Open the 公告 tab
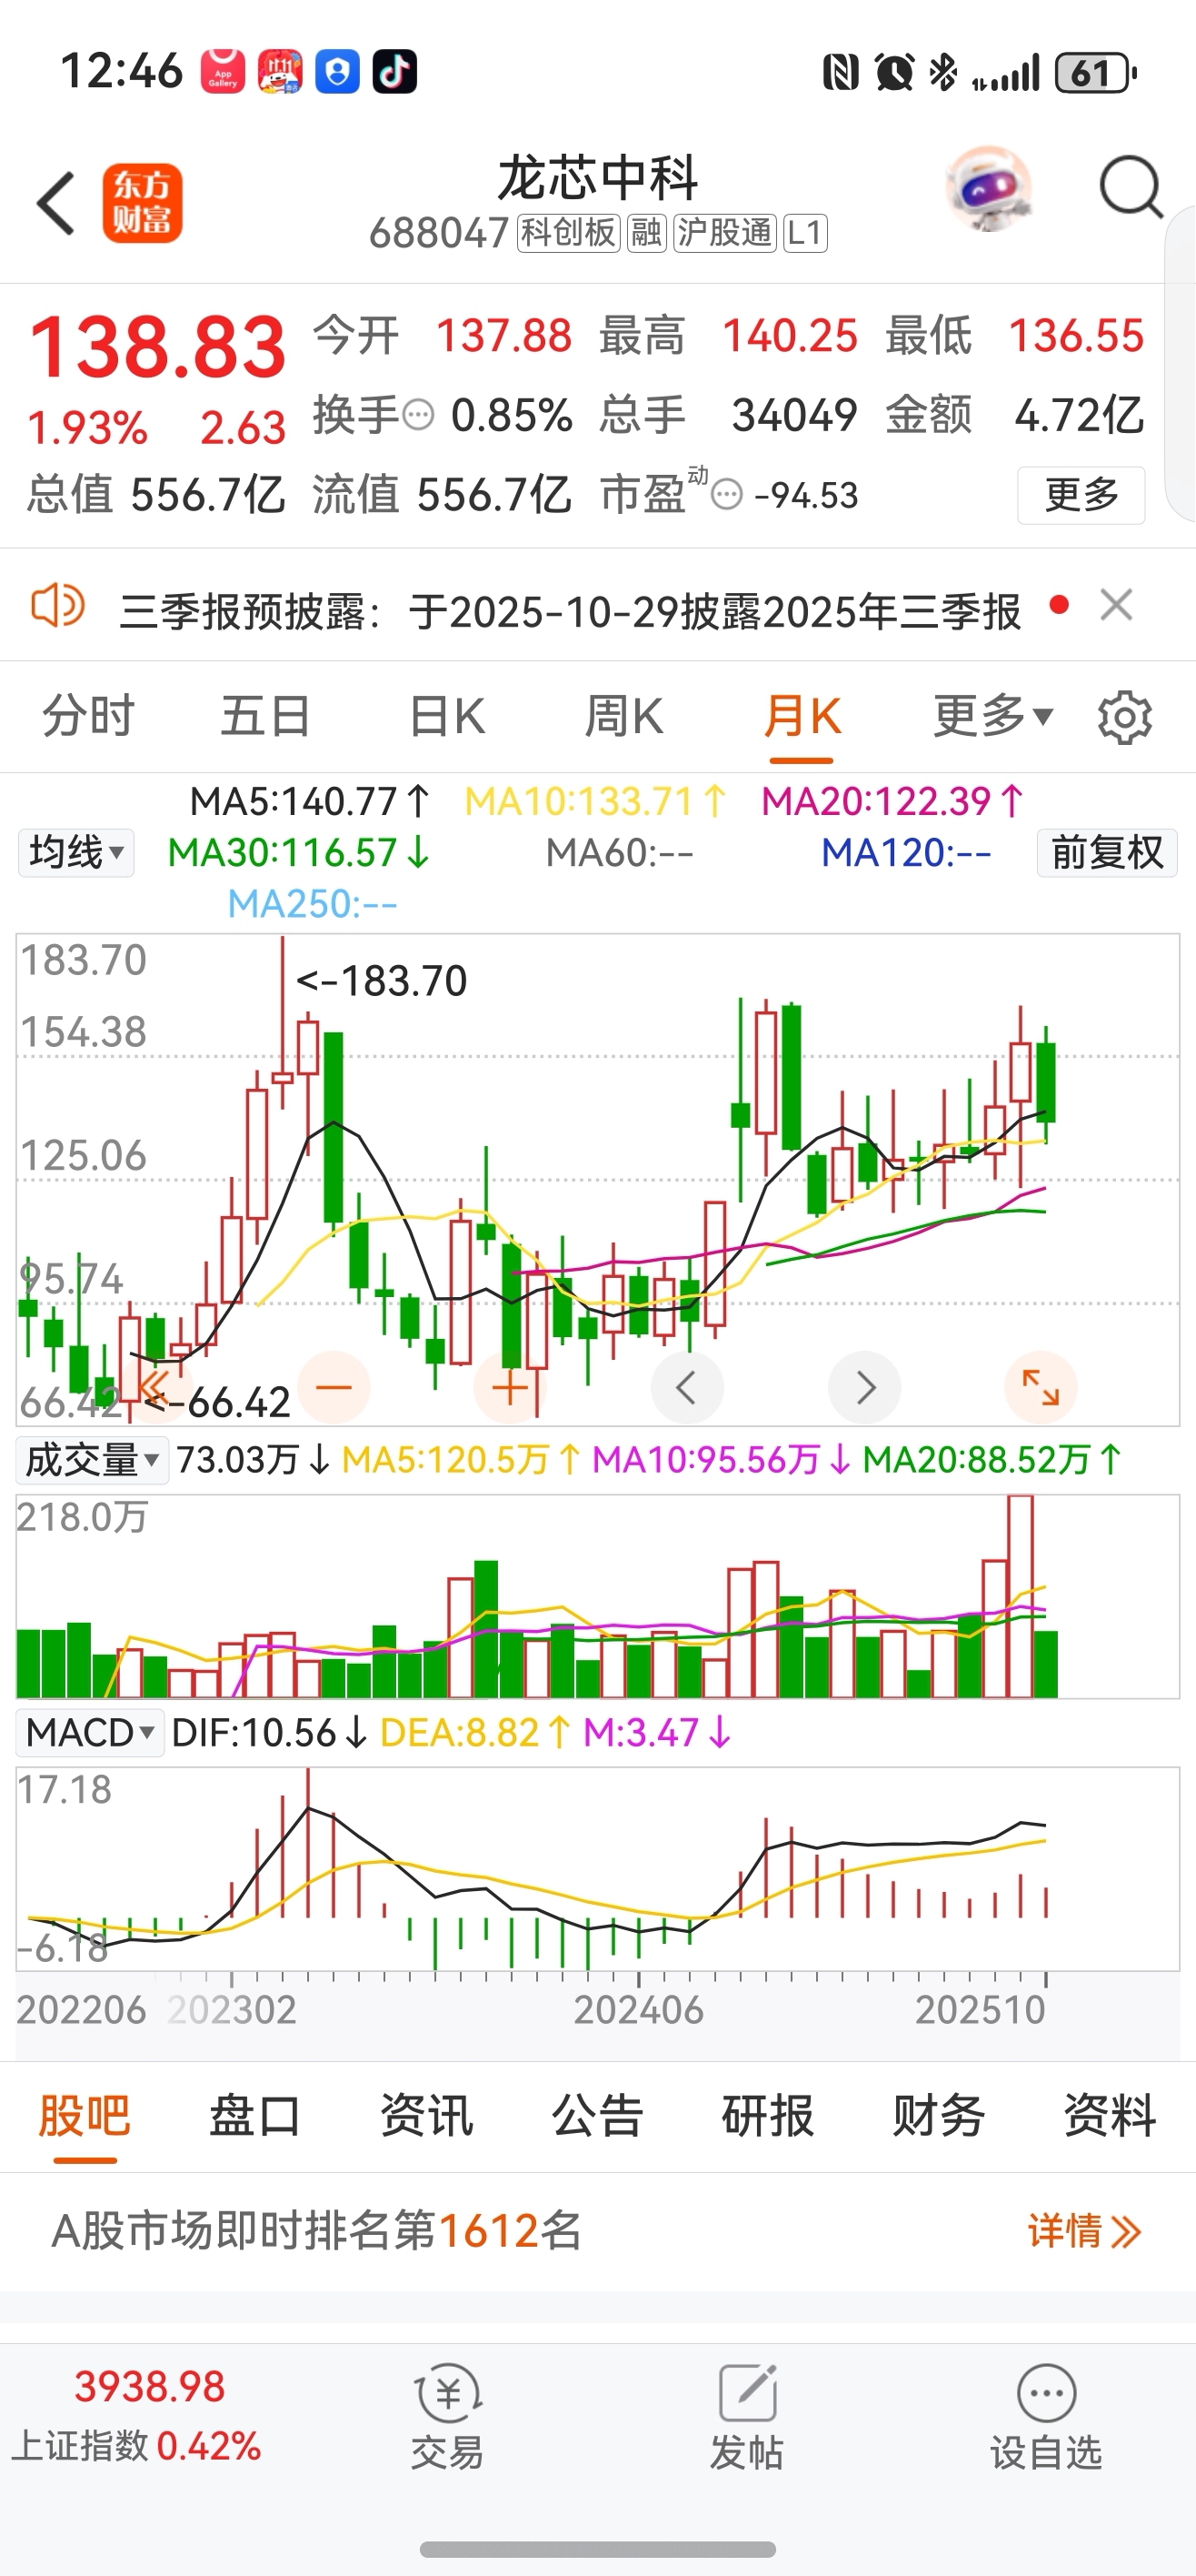The image size is (1196, 2576). [597, 2115]
